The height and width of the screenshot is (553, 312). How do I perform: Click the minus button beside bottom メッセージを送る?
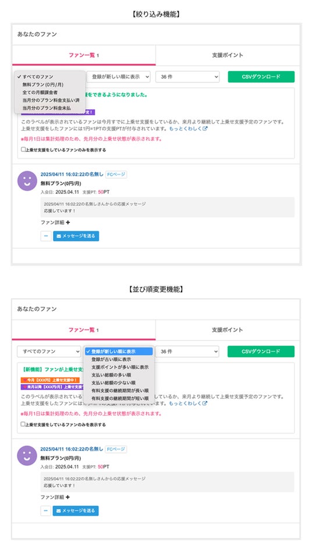tap(46, 511)
